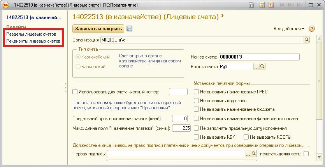Image resolution: width=325 pixels, height=167 pixels.
Task: Check Не выводить наименование ГРБС
Action: (x=196, y=92)
